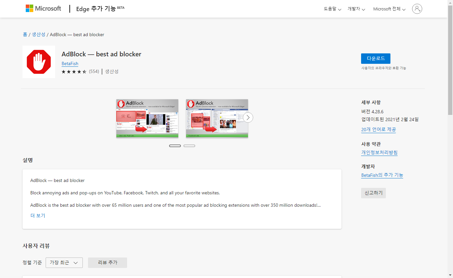Open 개인정보처리방침 link
This screenshot has width=453, height=278.
[379, 153]
